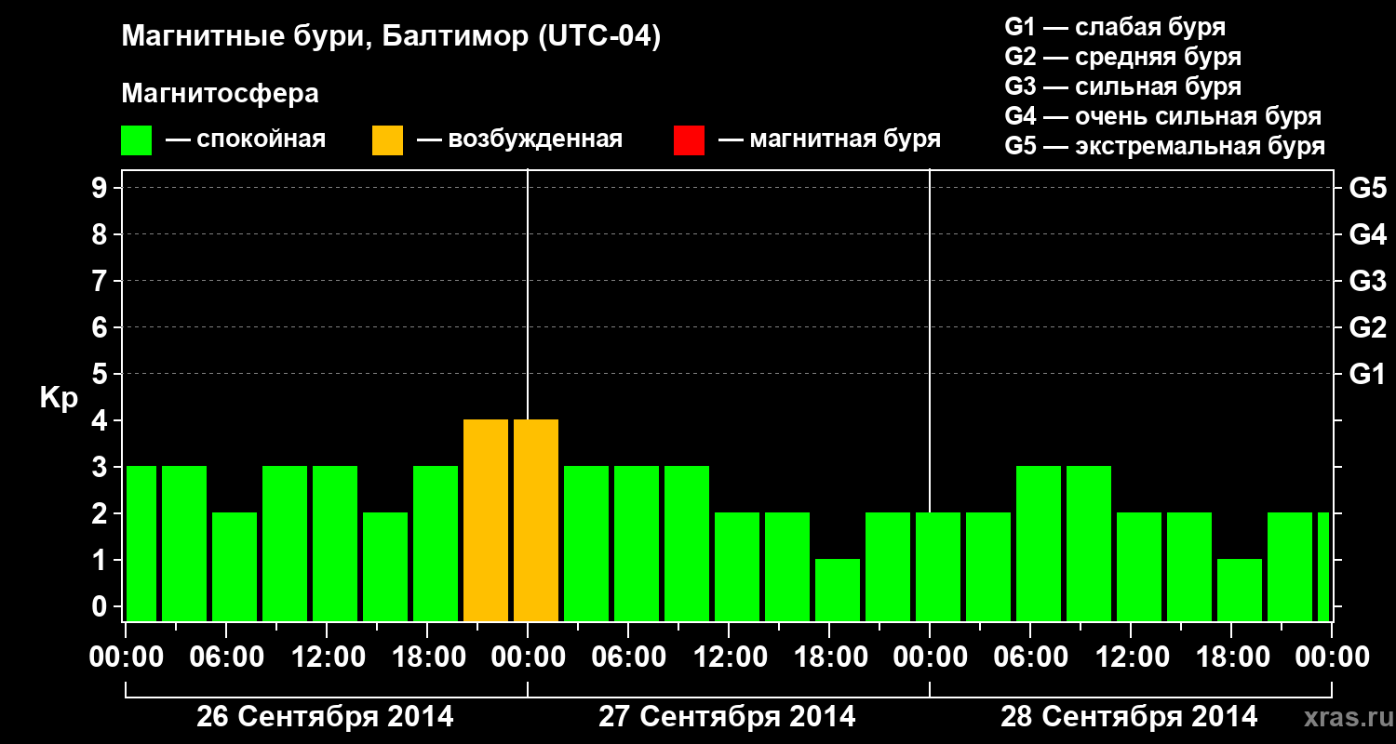Viewport: 1396px width, 744px height.
Task: Click the 06:00 tick label of 26 September
Action: pyautogui.click(x=226, y=658)
